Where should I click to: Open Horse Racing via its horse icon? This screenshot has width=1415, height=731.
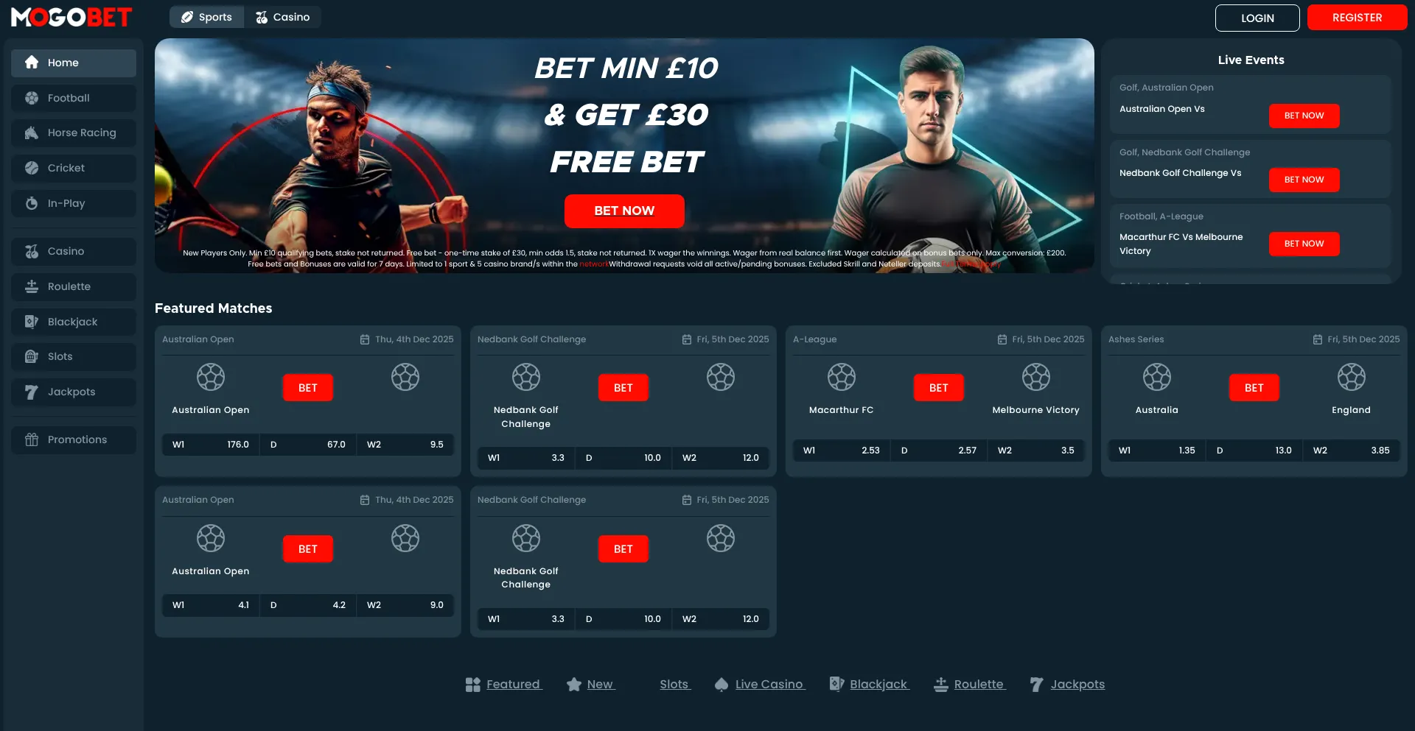pyautogui.click(x=32, y=133)
